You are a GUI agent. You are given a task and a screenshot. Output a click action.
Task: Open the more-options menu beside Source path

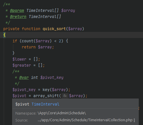[x=134, y=120]
